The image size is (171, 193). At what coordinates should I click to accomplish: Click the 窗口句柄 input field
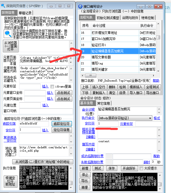(x=46, y=111)
